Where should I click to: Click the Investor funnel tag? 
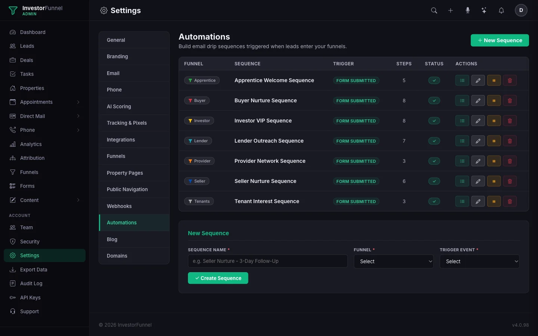coord(199,121)
